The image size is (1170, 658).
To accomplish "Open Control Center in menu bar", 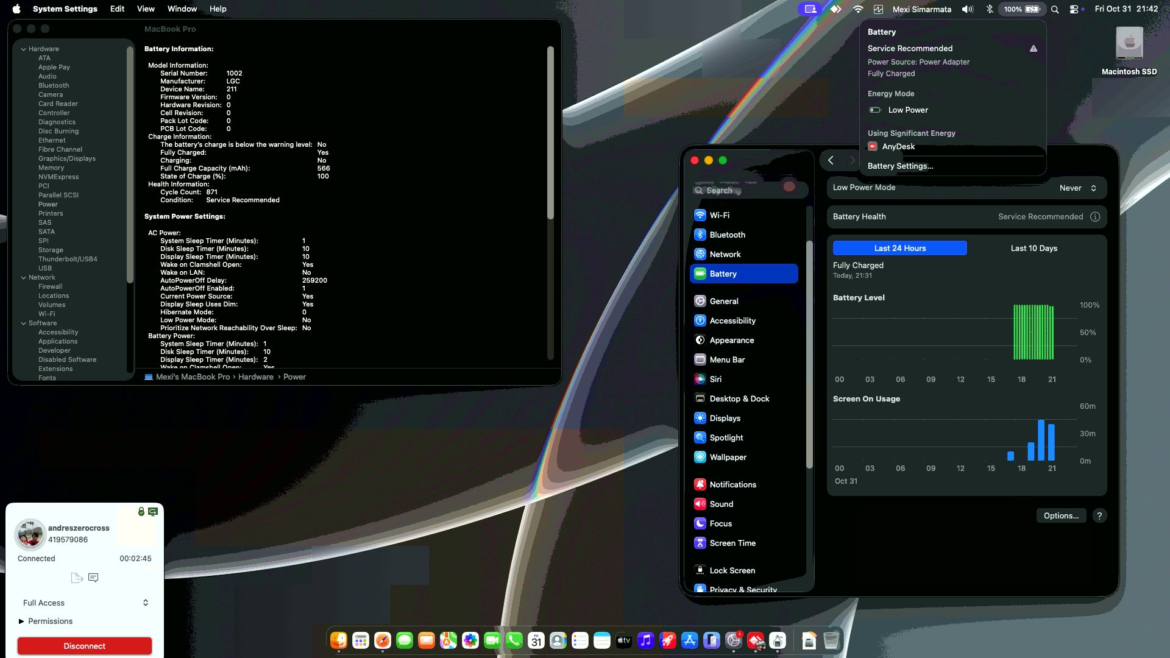I will (x=1075, y=9).
